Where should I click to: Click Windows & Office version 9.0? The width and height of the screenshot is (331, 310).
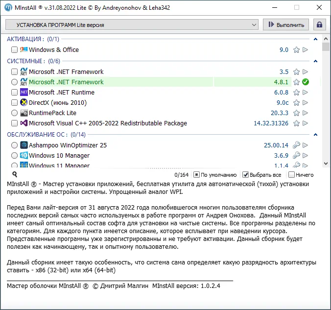pos(284,50)
